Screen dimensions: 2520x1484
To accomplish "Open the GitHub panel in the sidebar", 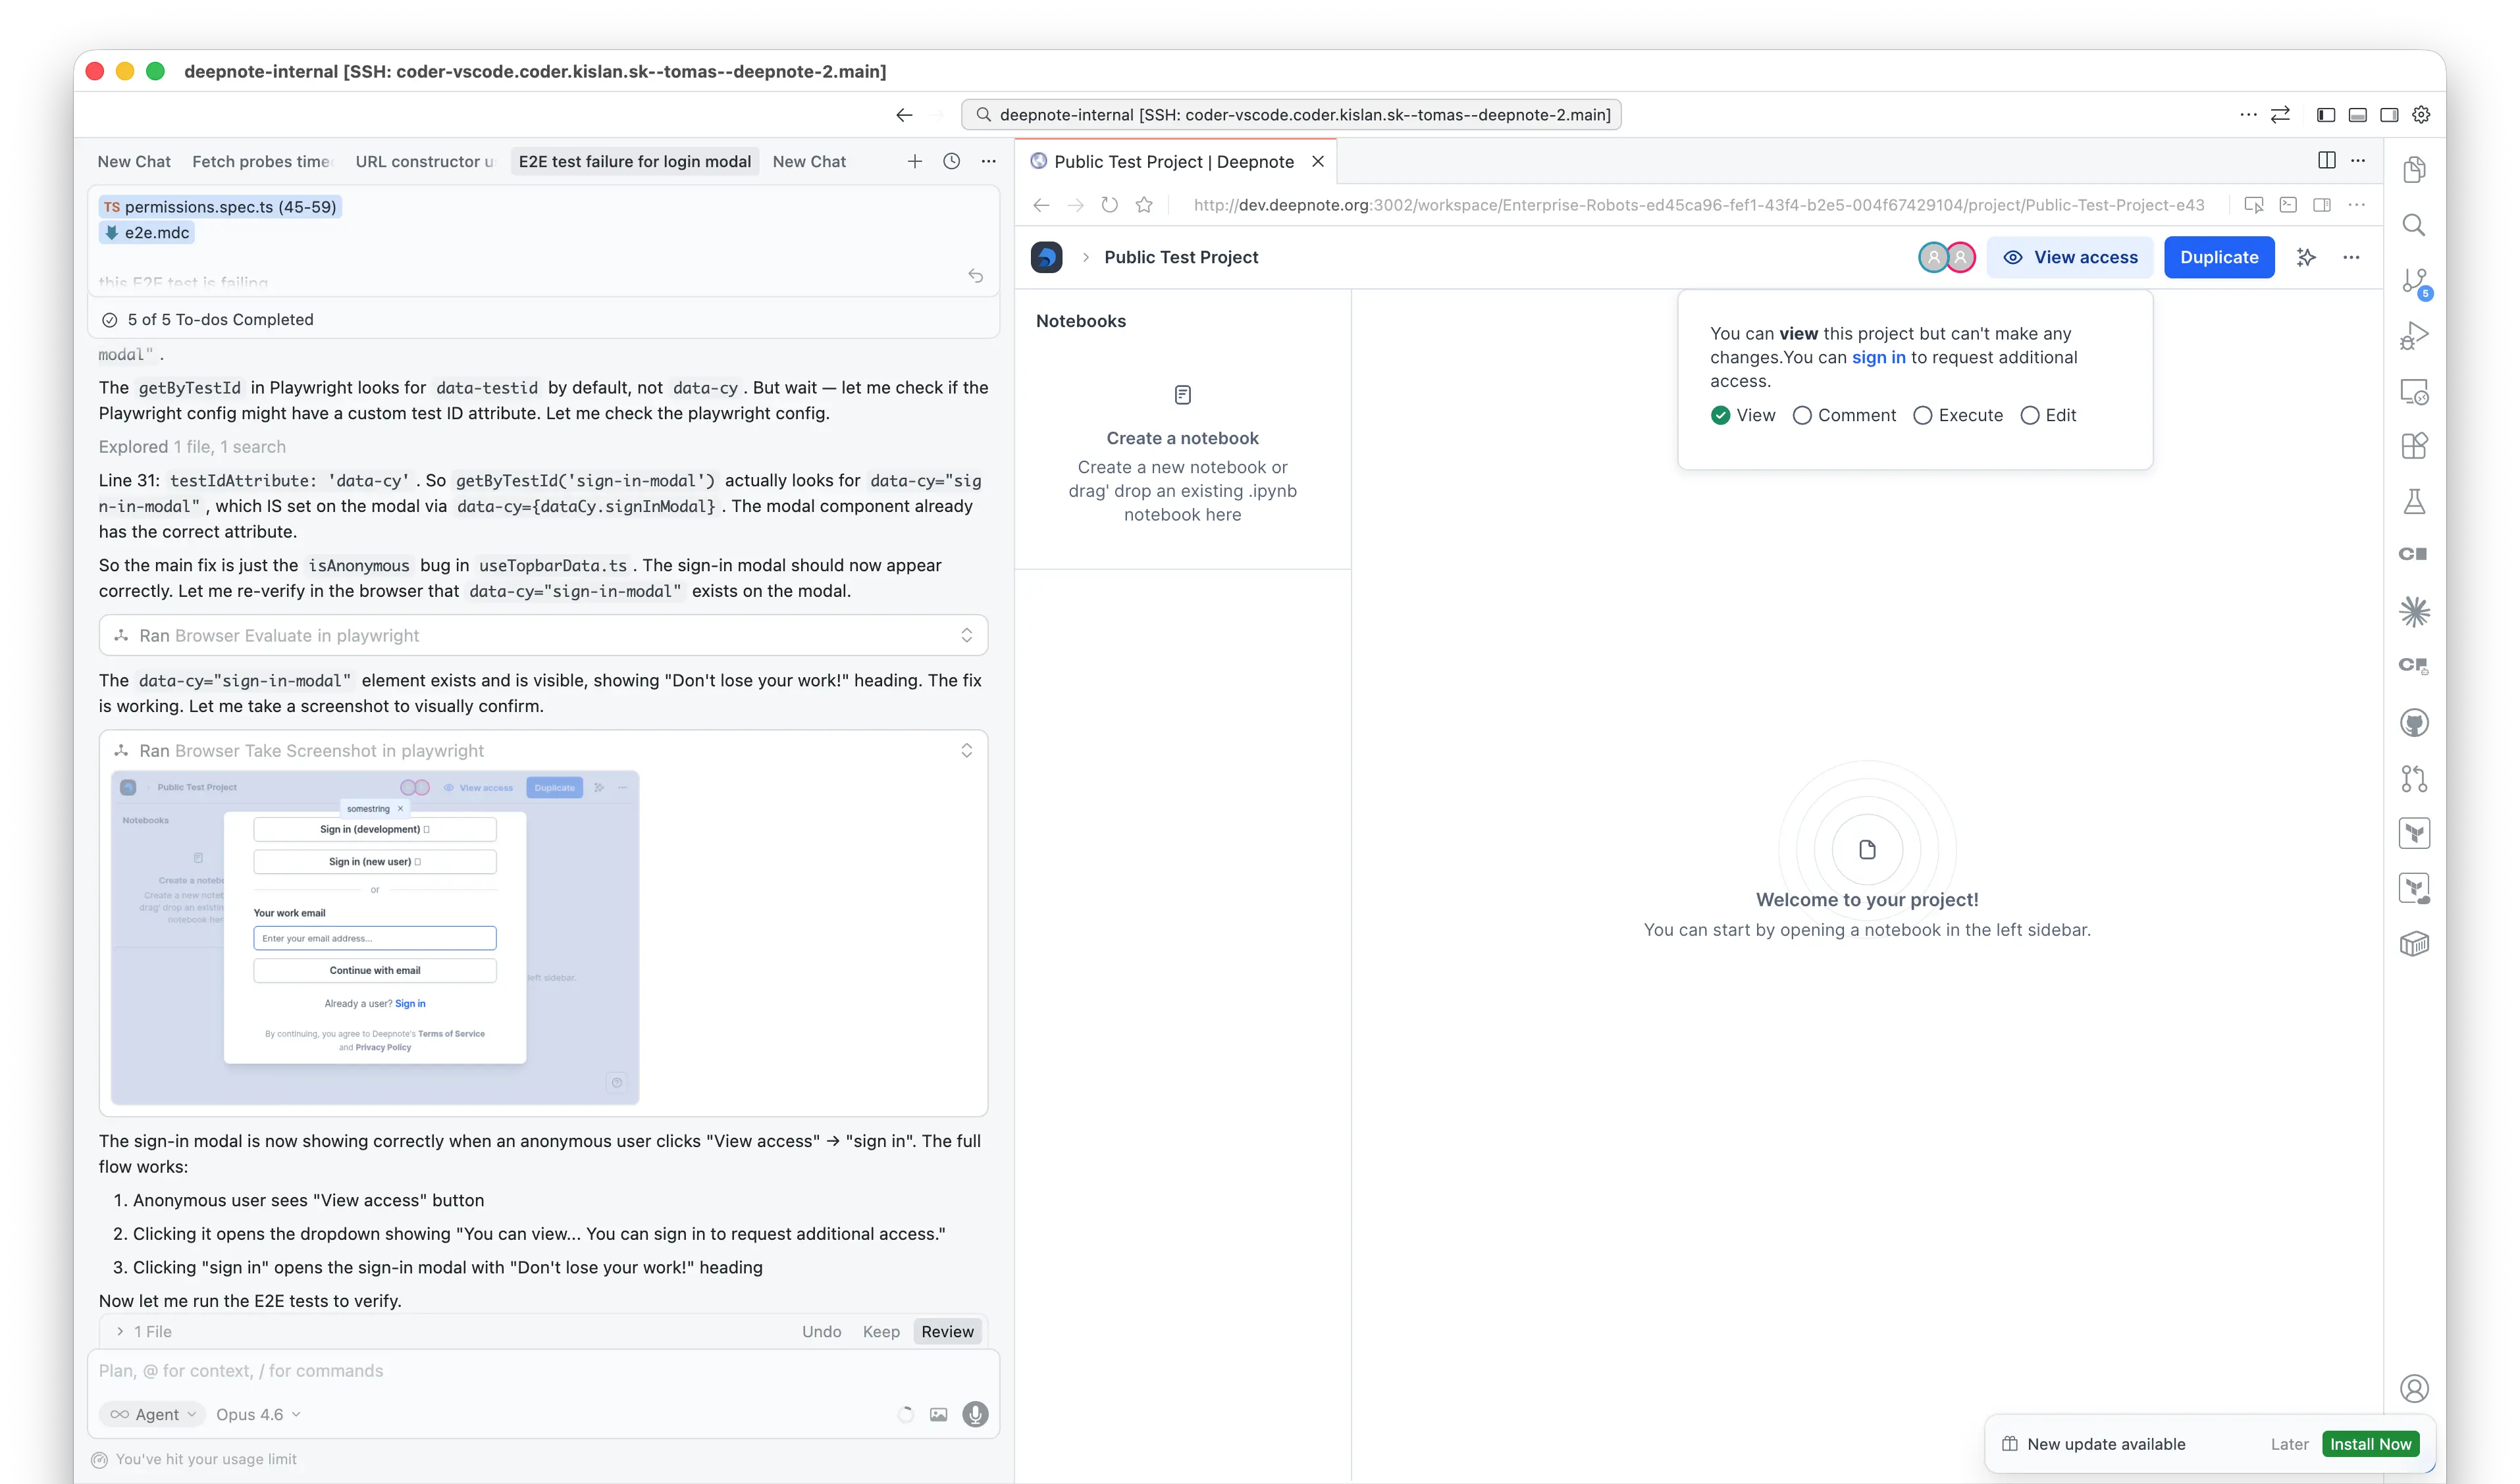I will [2416, 723].
